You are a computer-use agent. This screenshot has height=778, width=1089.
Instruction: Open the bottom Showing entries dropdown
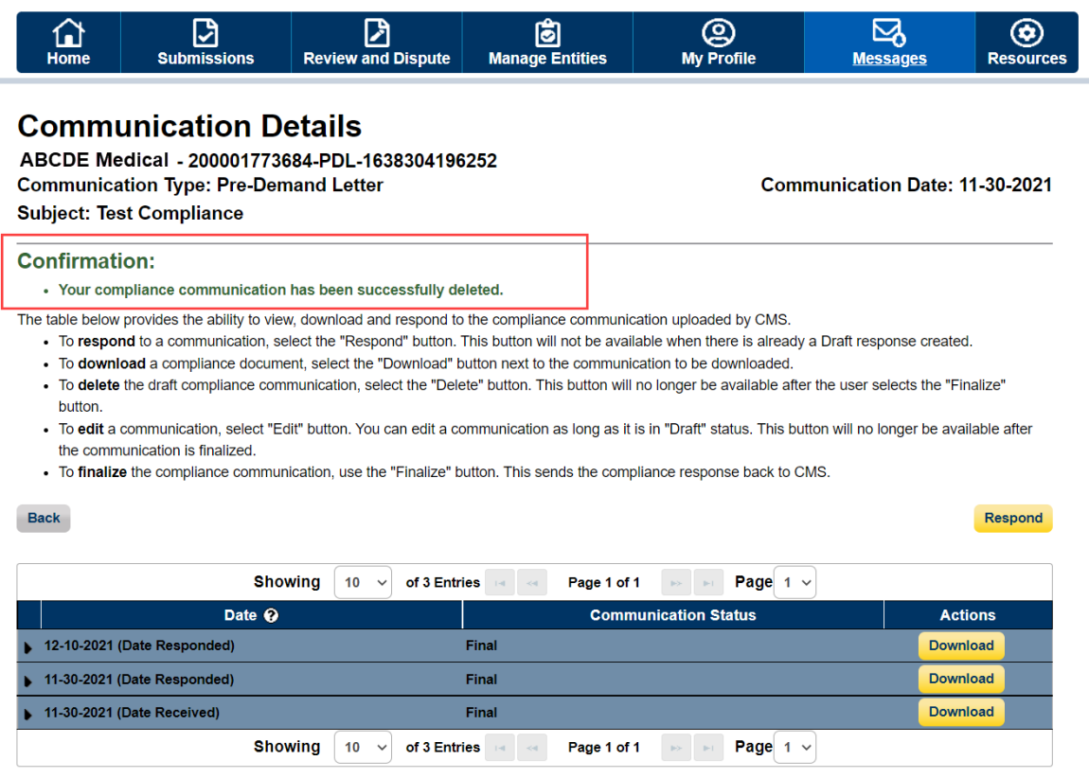pos(363,747)
